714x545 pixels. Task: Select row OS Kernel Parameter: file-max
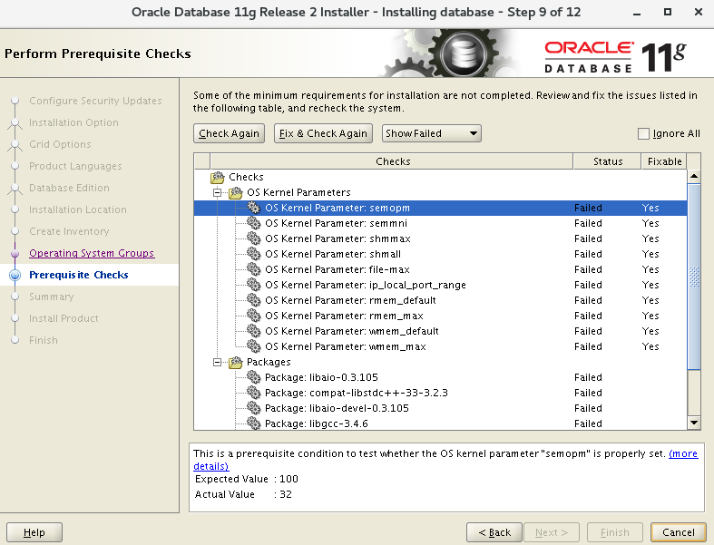coord(440,269)
